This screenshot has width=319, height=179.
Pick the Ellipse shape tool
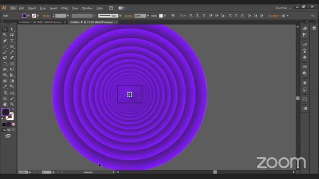(12, 46)
